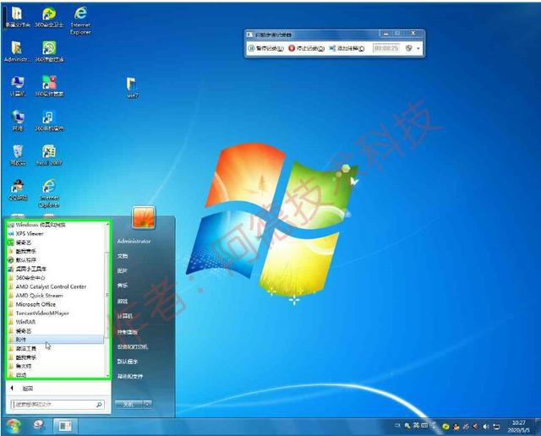Screen dimensions: 541x436
Task: Click the volume speaker tray icon
Action: pyautogui.click(x=486, y=427)
